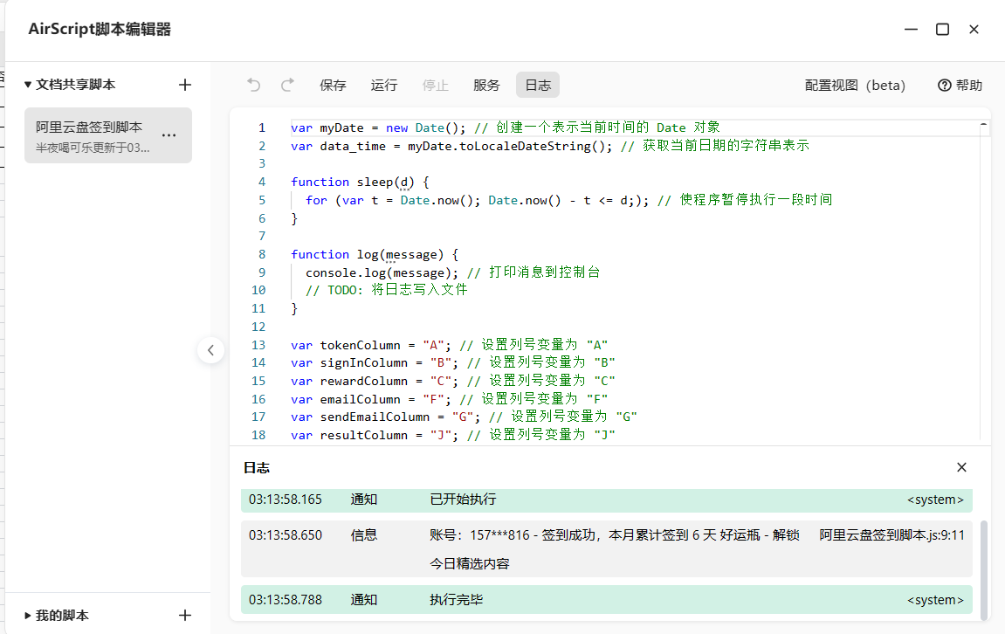
Task: Click code line 1 with myDate declaration
Action: pos(505,127)
